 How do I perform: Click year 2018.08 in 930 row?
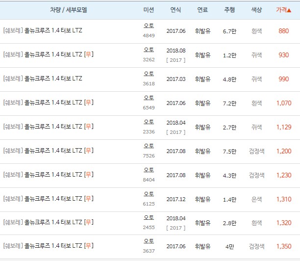click(x=176, y=51)
